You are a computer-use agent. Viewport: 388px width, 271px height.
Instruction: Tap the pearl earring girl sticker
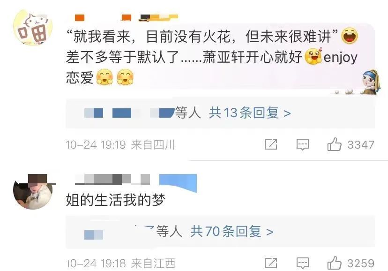(370, 83)
